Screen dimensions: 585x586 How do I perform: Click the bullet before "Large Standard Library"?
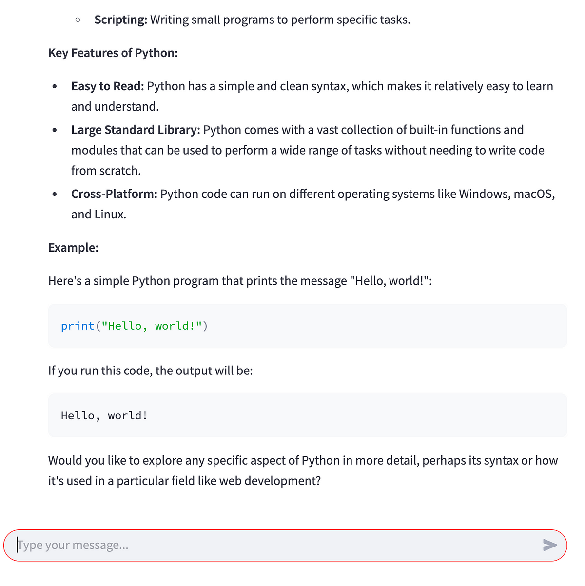click(x=55, y=130)
